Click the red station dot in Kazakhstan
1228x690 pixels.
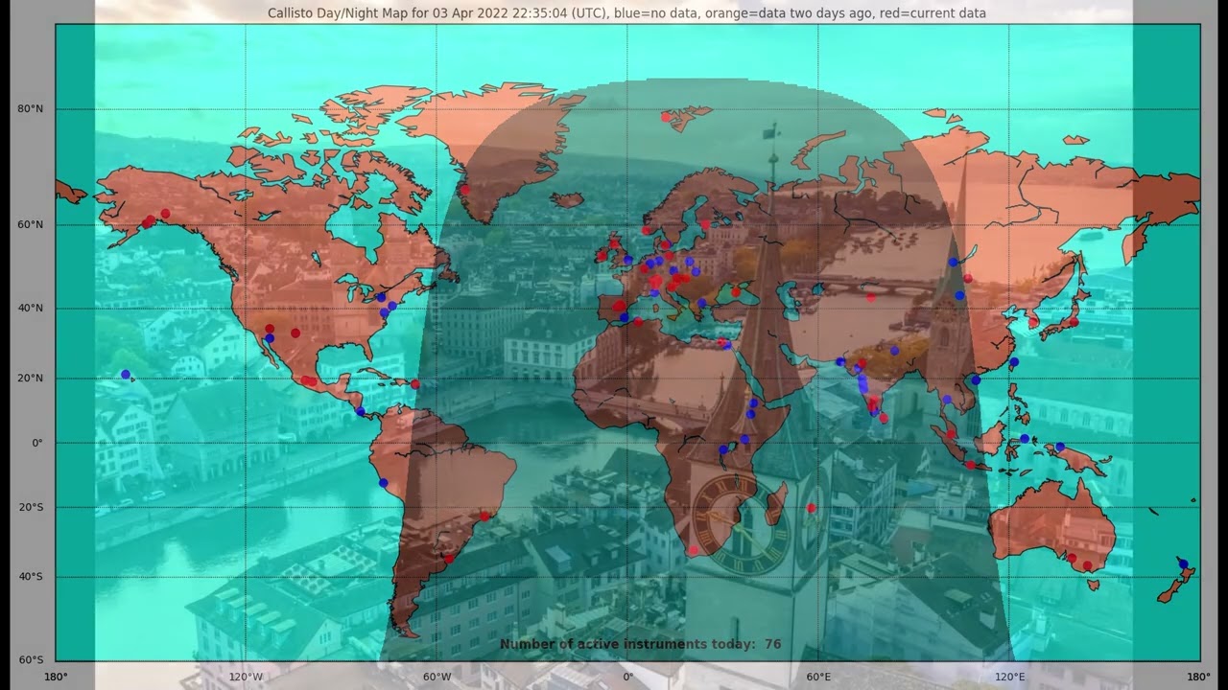pyautogui.click(x=871, y=297)
